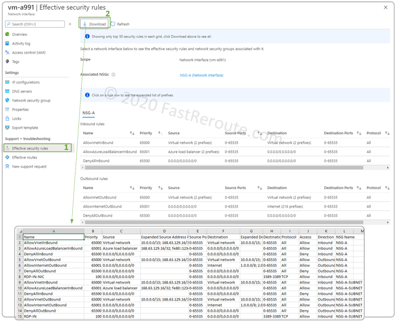Open New support request
Screen dimensions: 396x322
29,167
